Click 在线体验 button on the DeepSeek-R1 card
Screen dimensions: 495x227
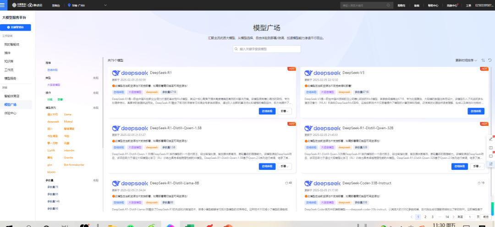tap(267, 111)
